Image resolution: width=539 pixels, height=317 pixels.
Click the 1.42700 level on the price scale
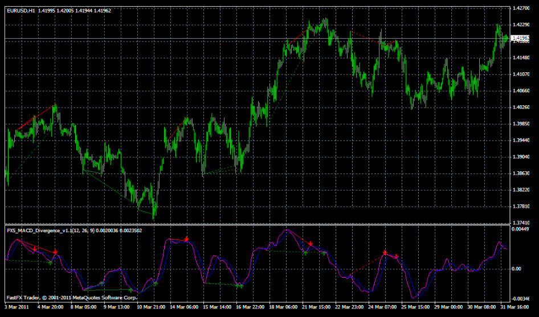(521, 8)
